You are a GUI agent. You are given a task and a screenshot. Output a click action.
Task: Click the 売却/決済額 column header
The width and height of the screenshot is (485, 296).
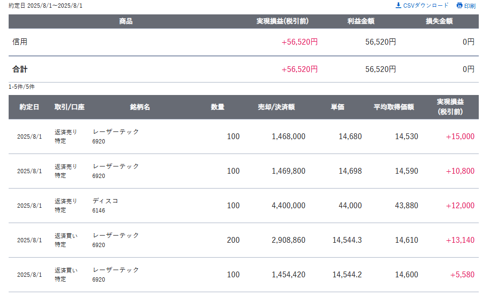click(276, 107)
